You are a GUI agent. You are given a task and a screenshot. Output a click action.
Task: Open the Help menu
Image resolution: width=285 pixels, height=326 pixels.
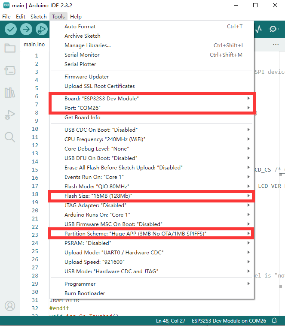coord(76,17)
